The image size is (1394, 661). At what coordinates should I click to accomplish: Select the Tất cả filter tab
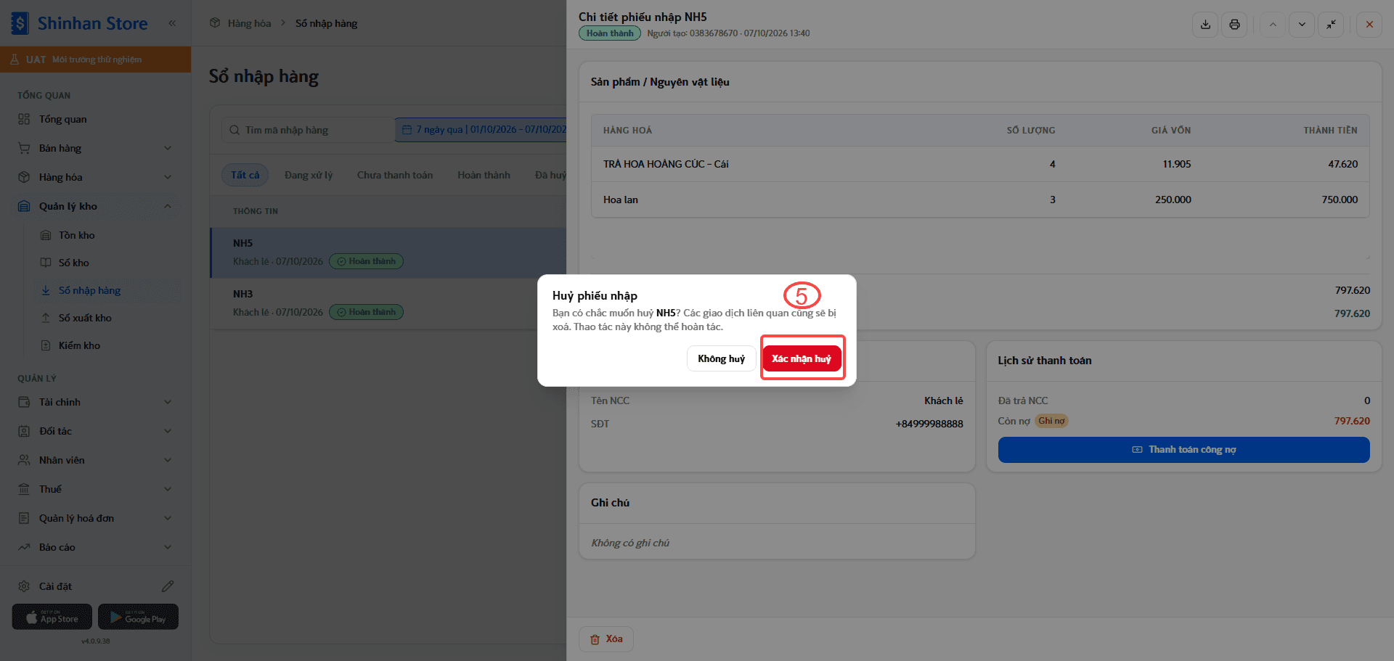click(x=245, y=175)
